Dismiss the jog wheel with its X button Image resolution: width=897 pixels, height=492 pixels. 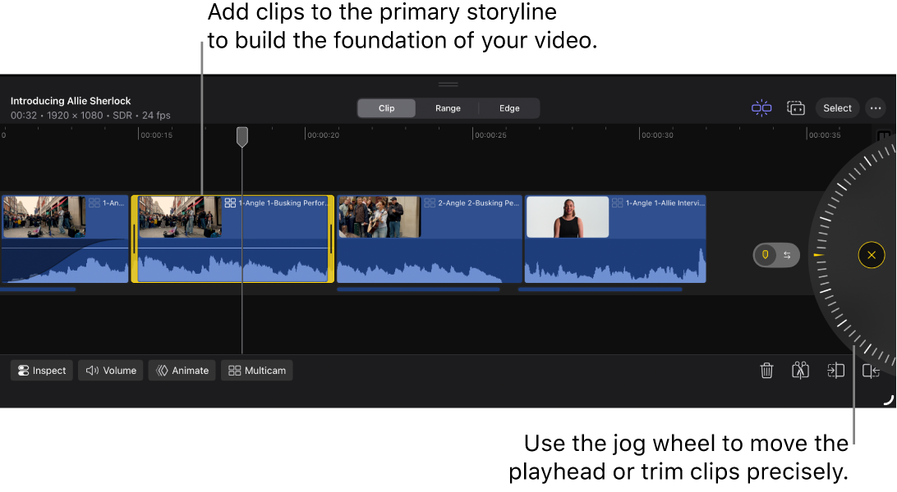point(872,255)
